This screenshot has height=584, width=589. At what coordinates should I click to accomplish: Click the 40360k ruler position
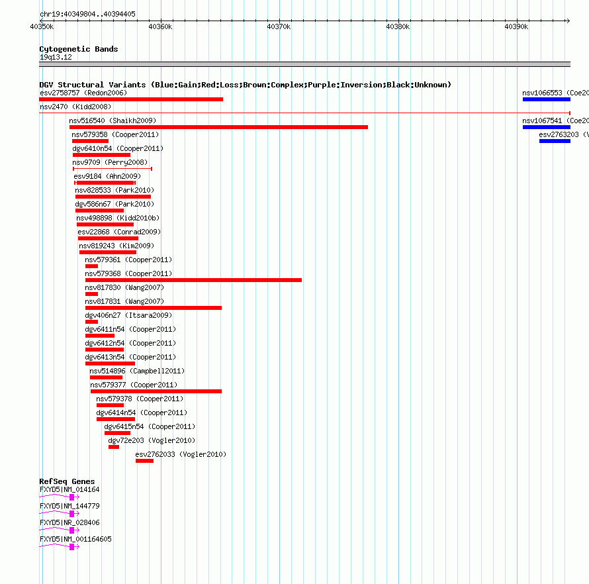pyautogui.click(x=160, y=26)
